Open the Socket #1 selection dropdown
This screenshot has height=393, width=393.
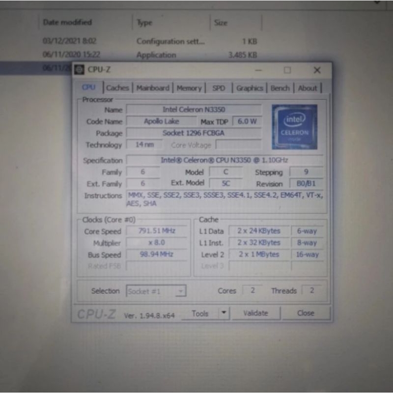click(x=156, y=291)
